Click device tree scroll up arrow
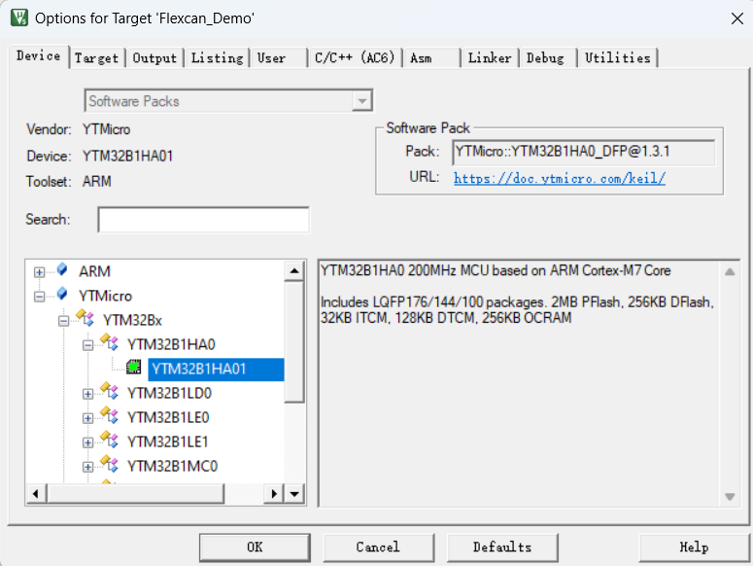Image resolution: width=753 pixels, height=566 pixels. (x=294, y=271)
